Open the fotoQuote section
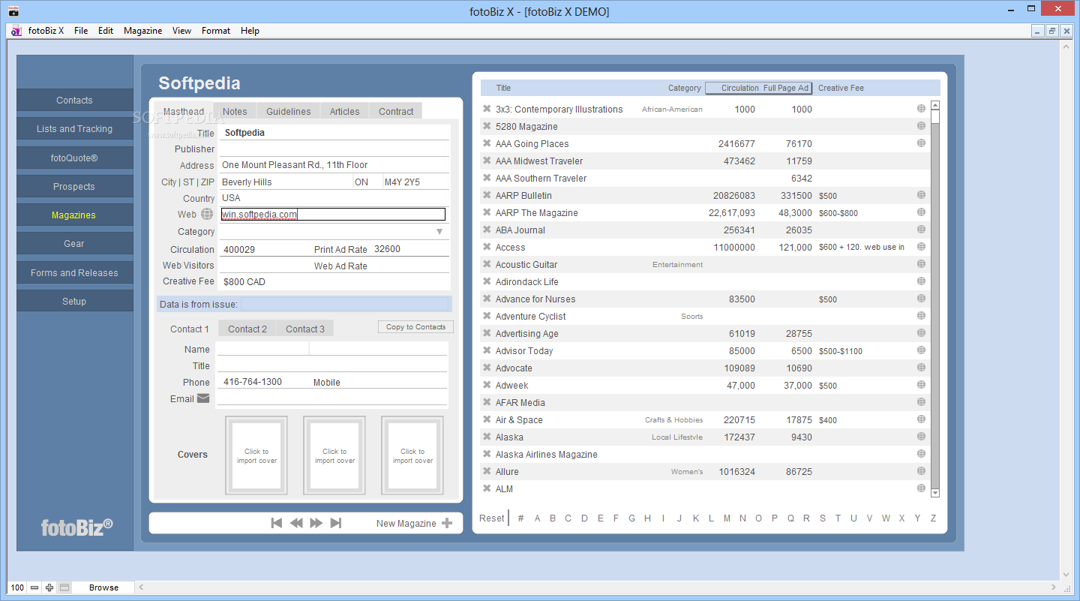 74,158
